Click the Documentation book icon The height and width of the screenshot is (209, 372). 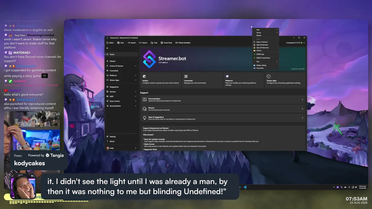144,100
